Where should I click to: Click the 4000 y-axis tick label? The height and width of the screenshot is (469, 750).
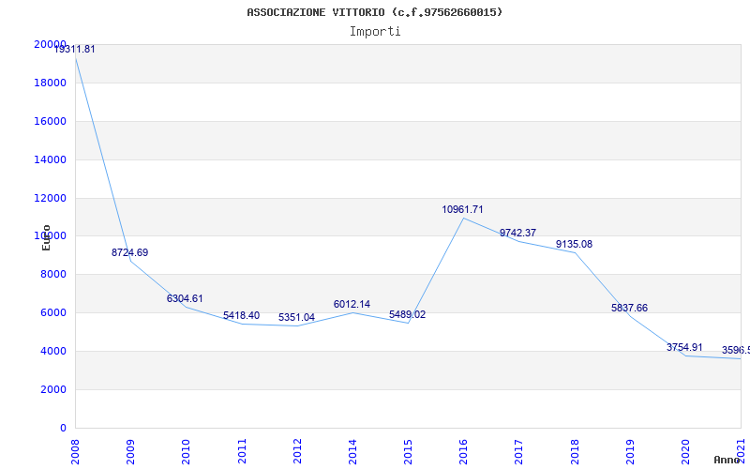pyautogui.click(x=53, y=351)
